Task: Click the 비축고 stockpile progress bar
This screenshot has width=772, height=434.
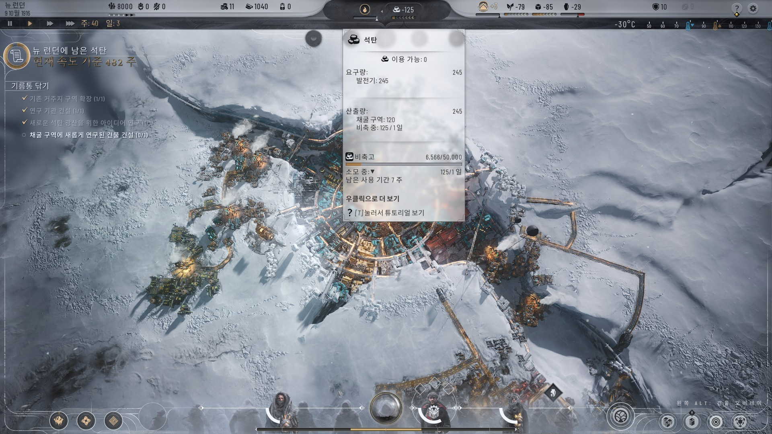Action: tap(404, 164)
